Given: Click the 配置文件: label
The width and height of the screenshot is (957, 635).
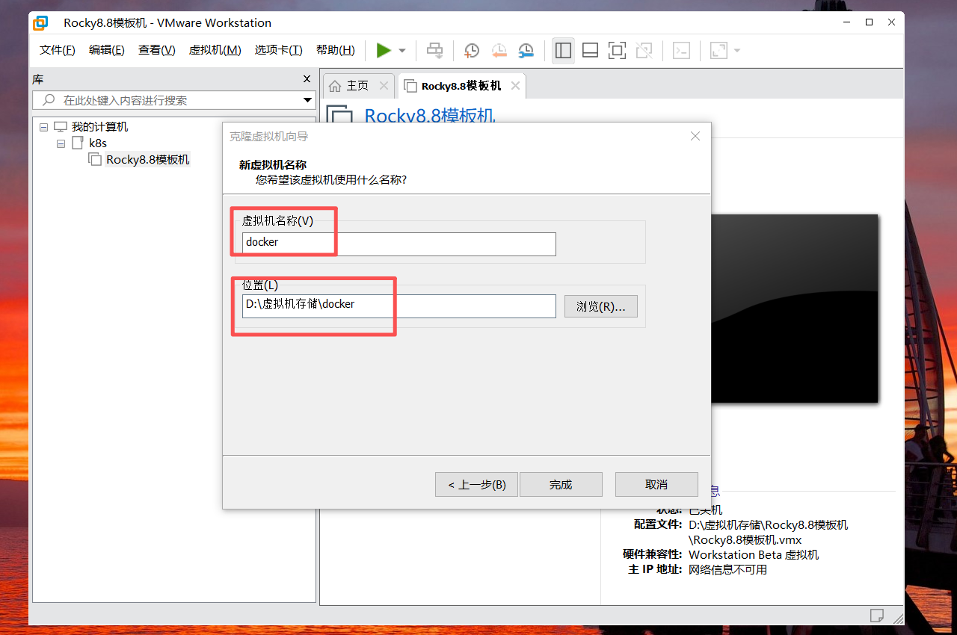Looking at the screenshot, I should pos(658,525).
